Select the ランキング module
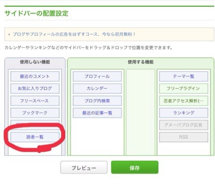The height and width of the screenshot is (187, 215). (184, 113)
